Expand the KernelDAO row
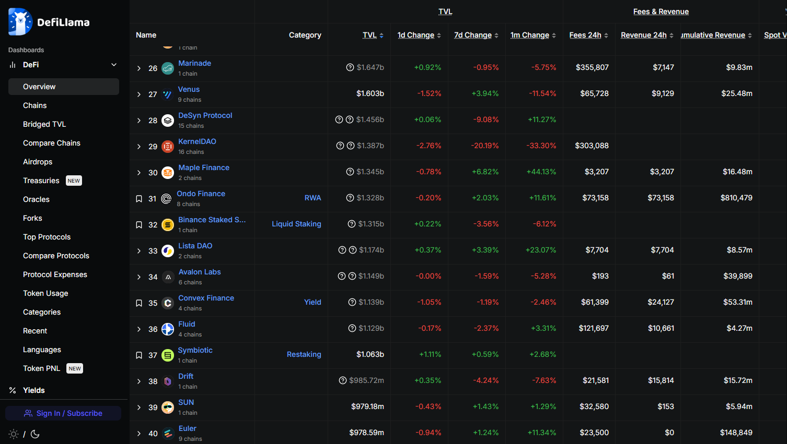The width and height of the screenshot is (787, 444). pos(139,147)
